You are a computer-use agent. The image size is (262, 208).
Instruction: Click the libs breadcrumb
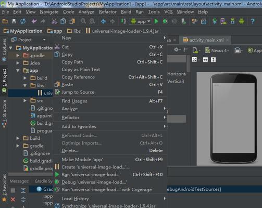74,31
